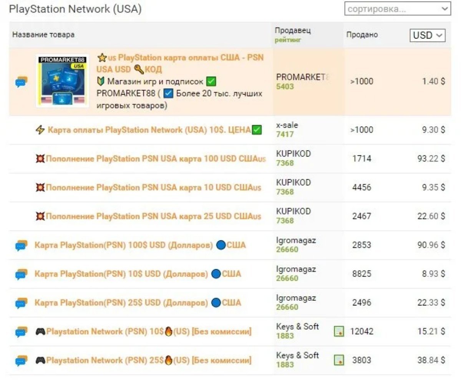The width and height of the screenshot is (461, 380).
Task: Click gamepad icon of PSN 10$ listing
Action: pos(40,331)
